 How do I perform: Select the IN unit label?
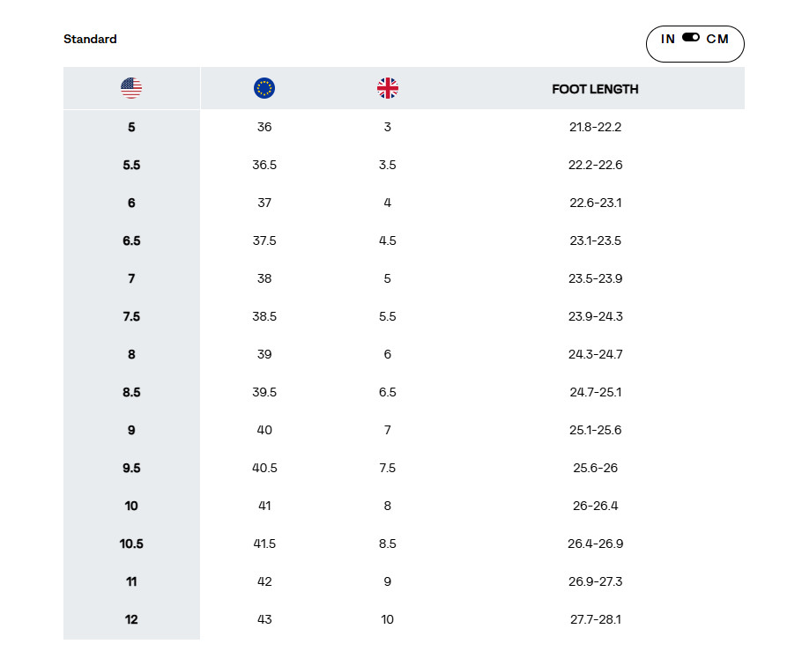click(668, 39)
